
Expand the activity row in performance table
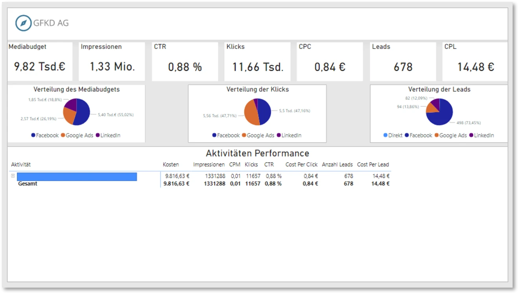[13, 176]
